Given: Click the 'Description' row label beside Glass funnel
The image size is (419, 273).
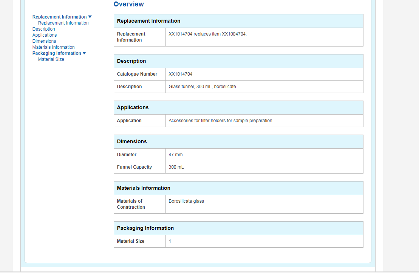Looking at the screenshot, I should 129,87.
